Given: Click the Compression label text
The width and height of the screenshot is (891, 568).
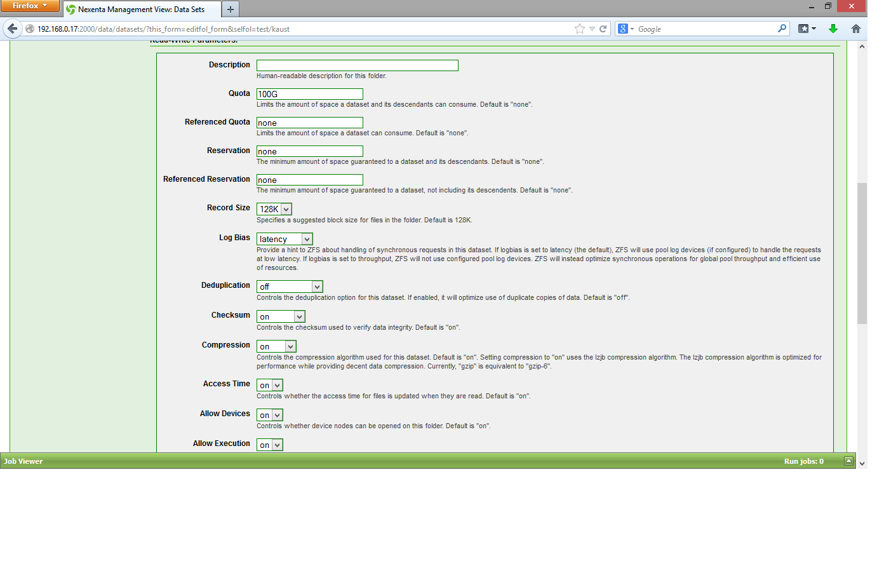Looking at the screenshot, I should (225, 345).
